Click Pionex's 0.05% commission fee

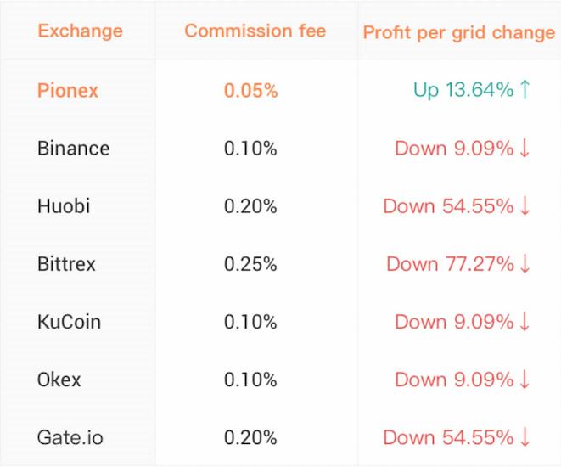click(250, 90)
